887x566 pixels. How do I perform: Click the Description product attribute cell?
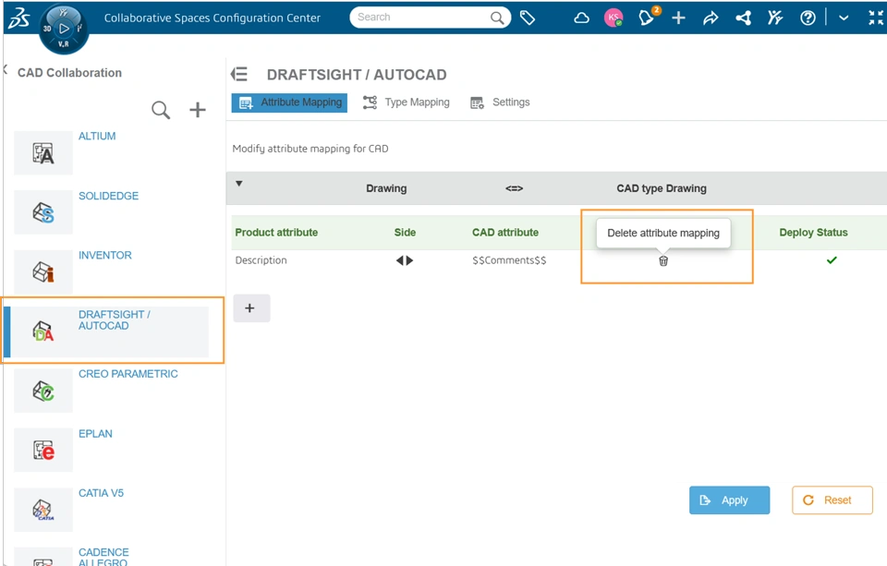[261, 260]
